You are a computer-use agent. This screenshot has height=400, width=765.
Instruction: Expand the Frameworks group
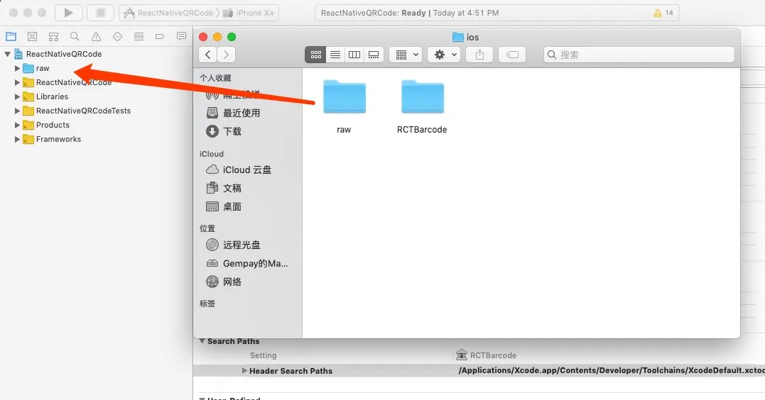coord(17,139)
